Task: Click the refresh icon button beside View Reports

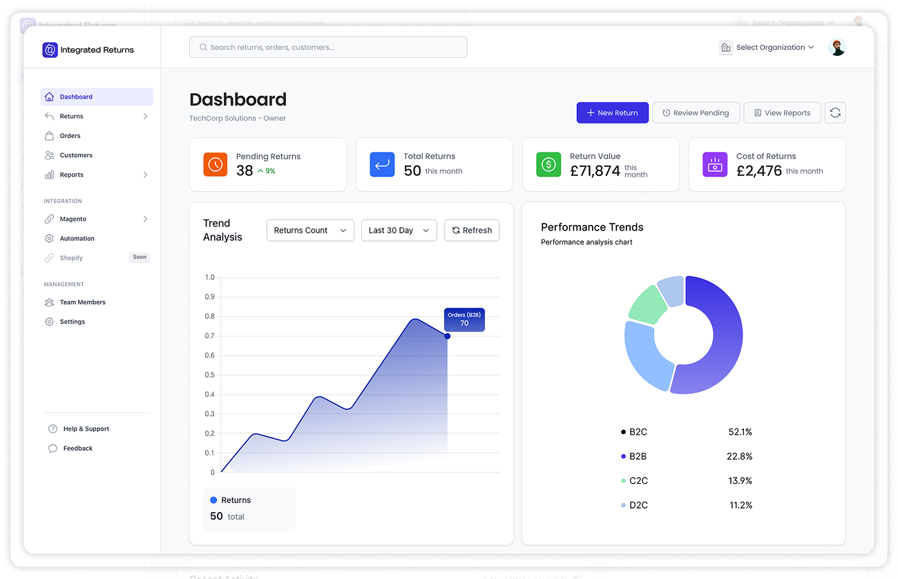Action: (x=835, y=112)
